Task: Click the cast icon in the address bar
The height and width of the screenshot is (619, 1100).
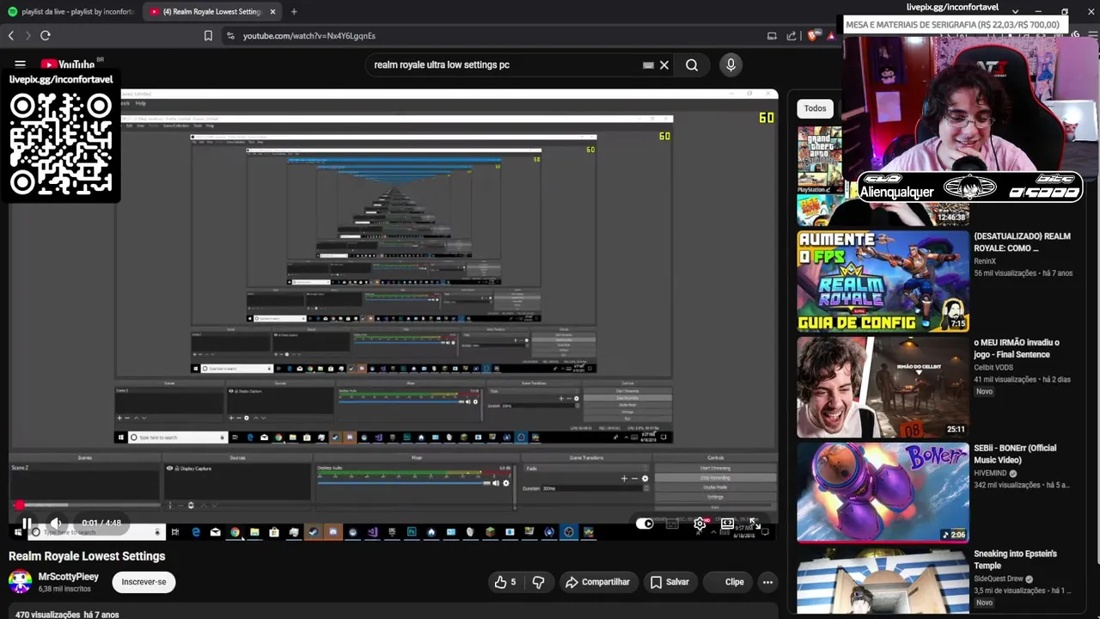Action: tap(772, 35)
